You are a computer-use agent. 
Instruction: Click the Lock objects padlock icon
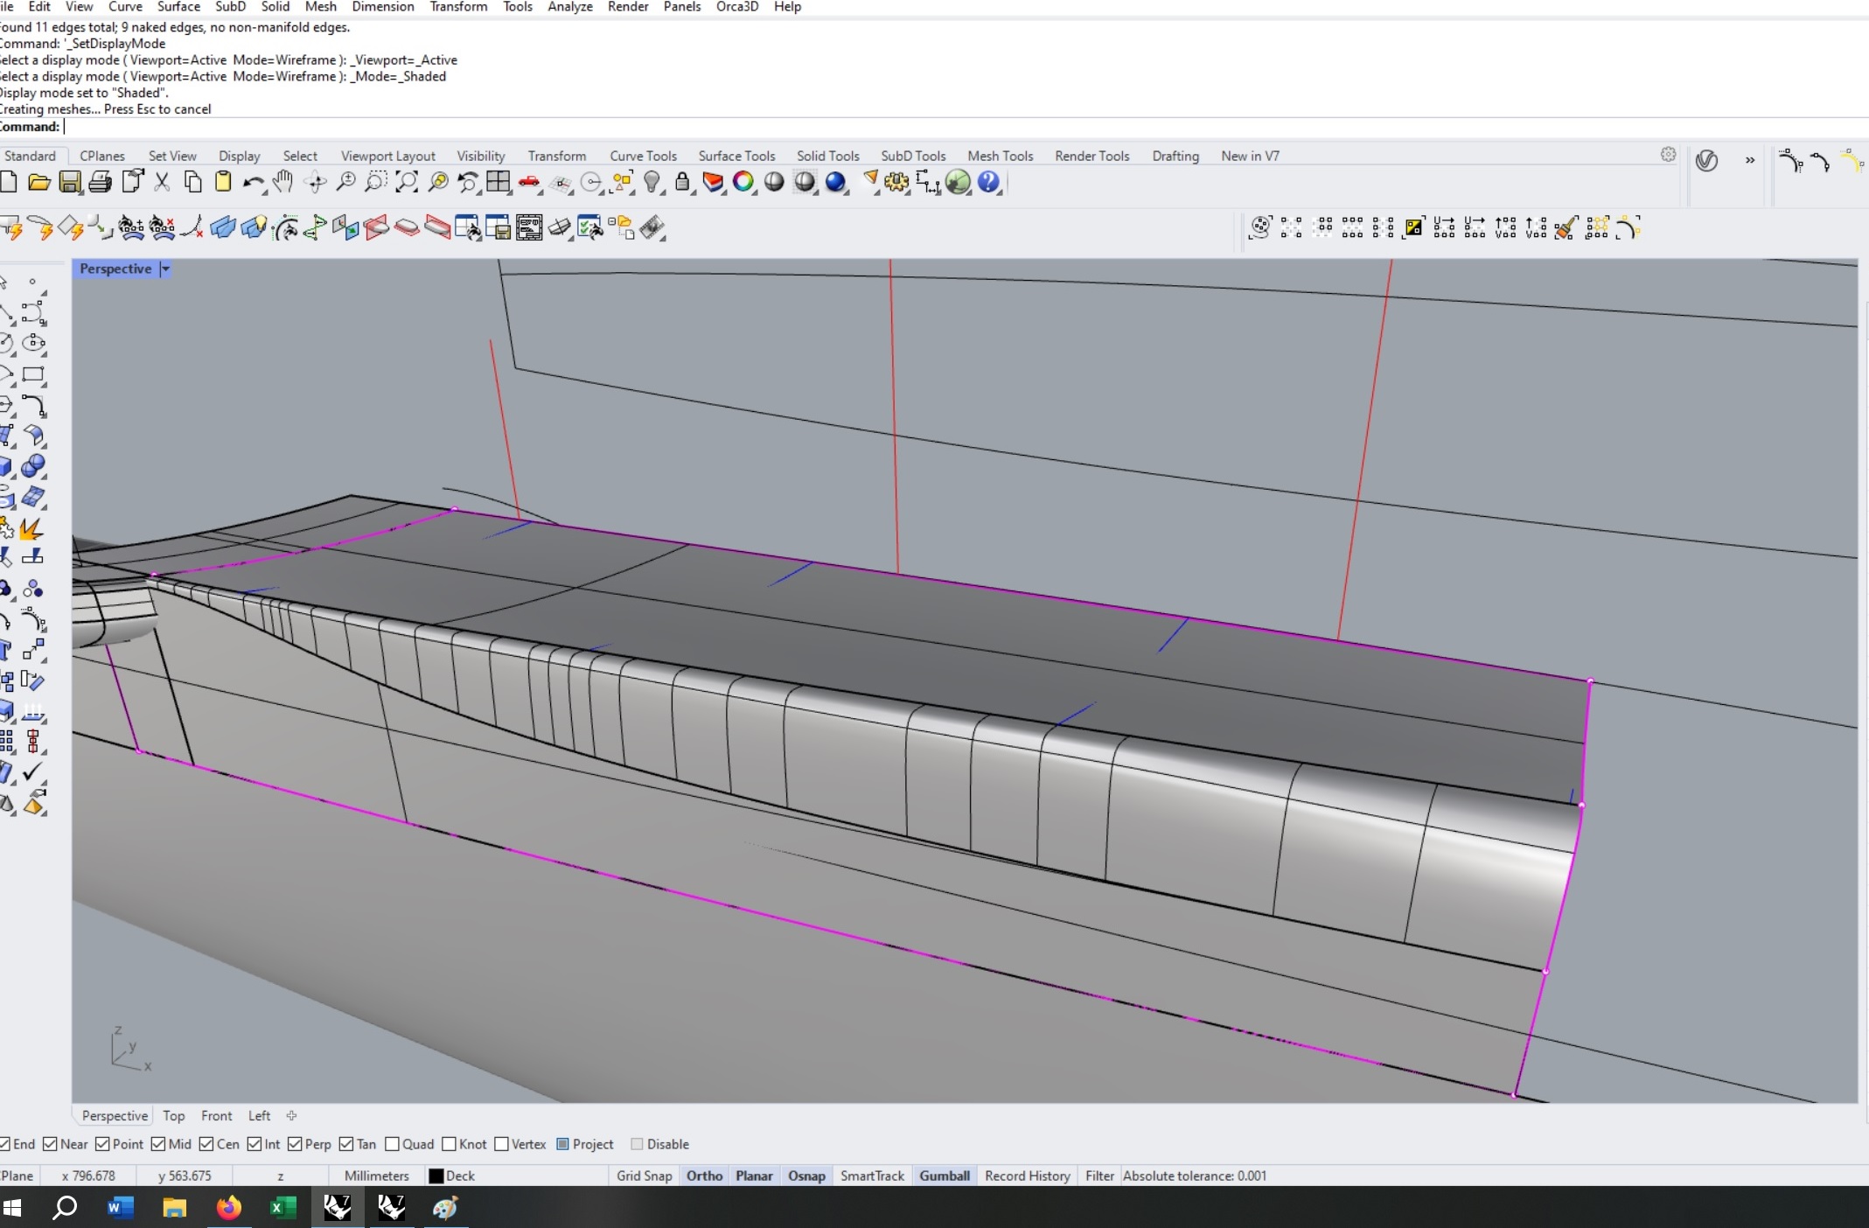click(x=682, y=182)
